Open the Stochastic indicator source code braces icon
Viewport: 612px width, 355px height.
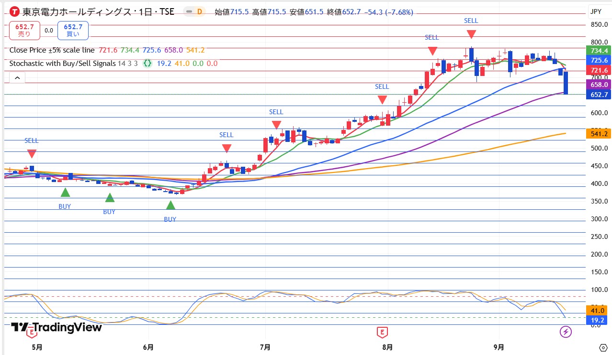tap(148, 63)
